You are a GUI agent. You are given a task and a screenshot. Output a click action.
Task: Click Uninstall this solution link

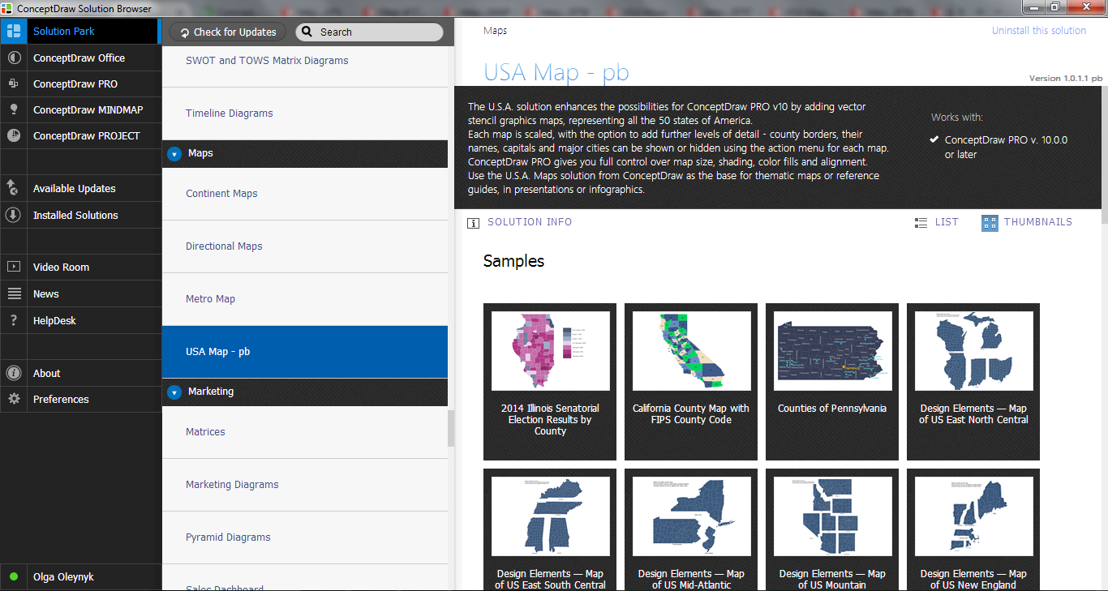tap(1039, 31)
